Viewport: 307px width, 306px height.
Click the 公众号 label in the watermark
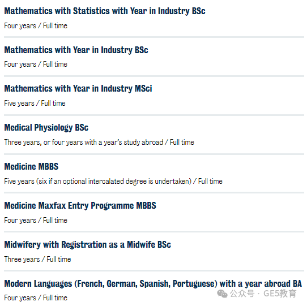pos(242,294)
